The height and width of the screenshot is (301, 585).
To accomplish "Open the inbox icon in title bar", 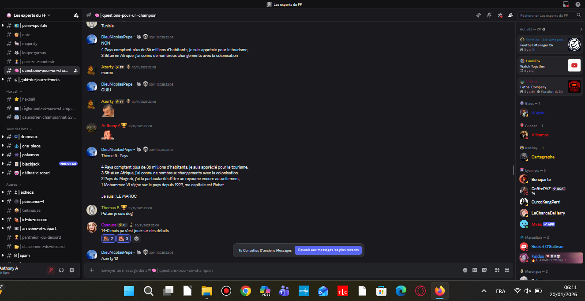I will pos(566,4).
